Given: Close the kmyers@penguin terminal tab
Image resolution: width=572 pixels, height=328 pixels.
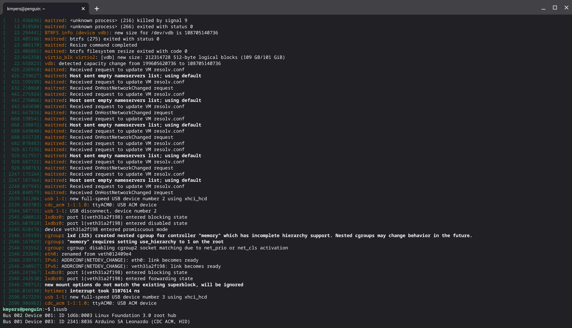Looking at the screenshot, I should [83, 9].
